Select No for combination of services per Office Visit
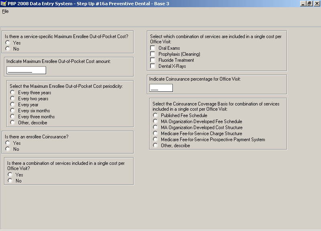 click(10, 180)
